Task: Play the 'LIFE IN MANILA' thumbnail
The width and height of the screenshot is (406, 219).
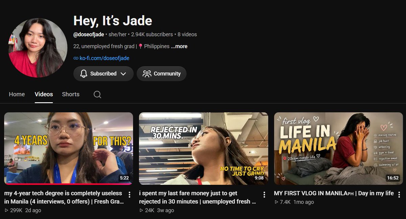Action: (338, 148)
